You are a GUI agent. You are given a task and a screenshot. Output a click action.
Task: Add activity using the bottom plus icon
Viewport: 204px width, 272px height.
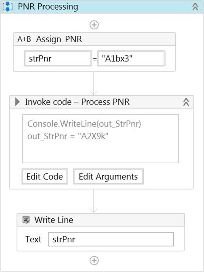[94, 260]
